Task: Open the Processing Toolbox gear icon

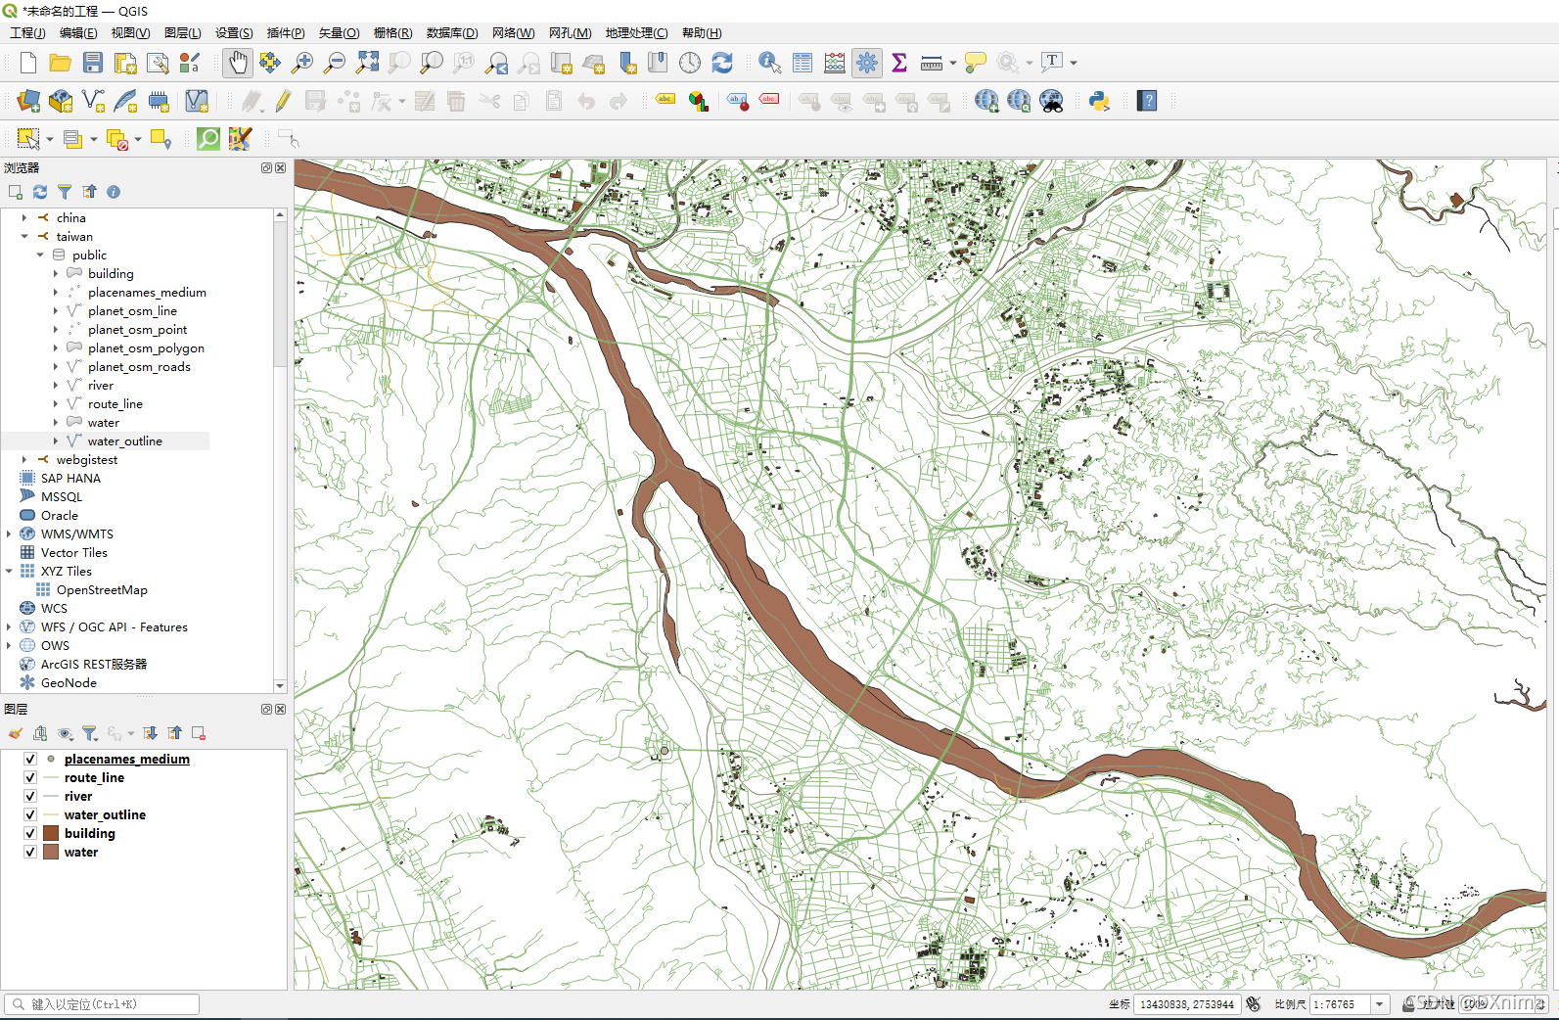Action: pyautogui.click(x=867, y=63)
